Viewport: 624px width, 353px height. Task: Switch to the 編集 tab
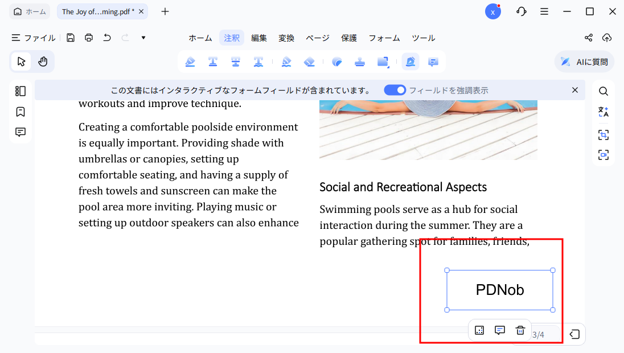[259, 38]
